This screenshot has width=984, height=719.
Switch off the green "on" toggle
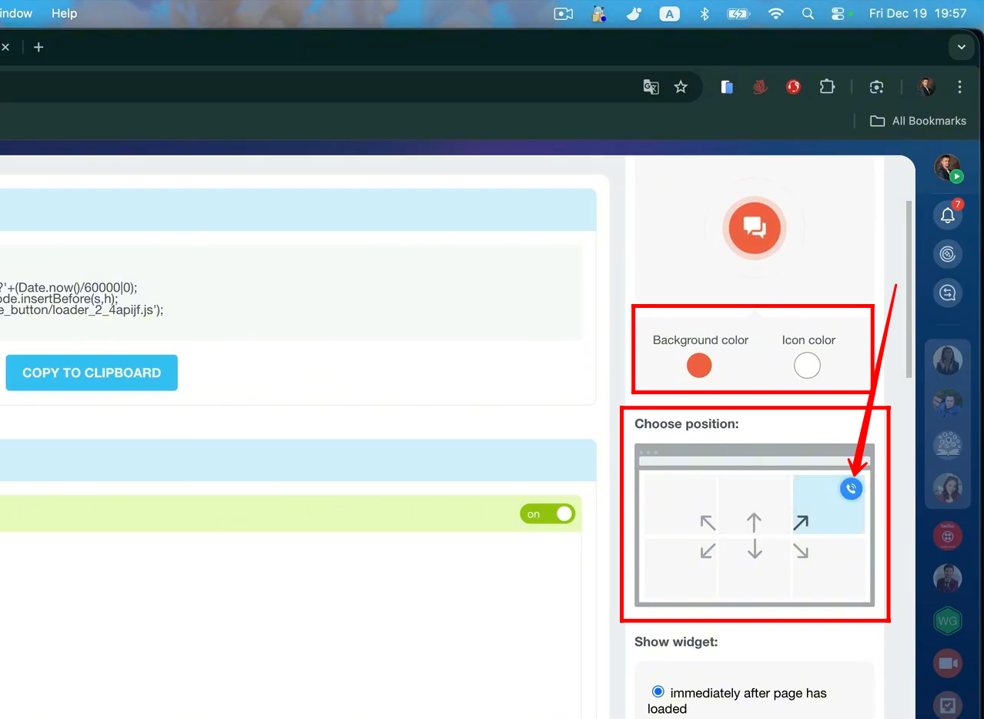[547, 513]
